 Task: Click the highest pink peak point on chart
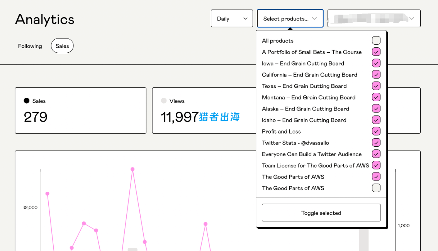coord(132,169)
